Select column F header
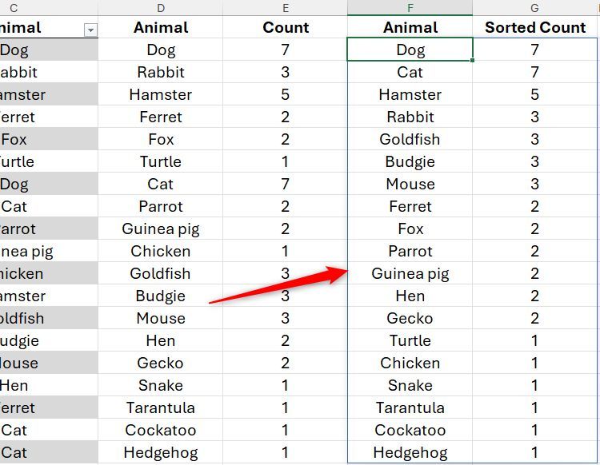This screenshot has width=600, height=465. tap(410, 8)
